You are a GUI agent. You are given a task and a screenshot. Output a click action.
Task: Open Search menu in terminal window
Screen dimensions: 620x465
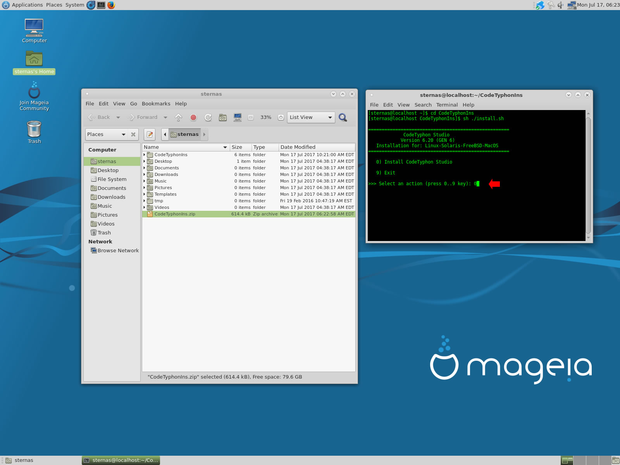pos(423,105)
